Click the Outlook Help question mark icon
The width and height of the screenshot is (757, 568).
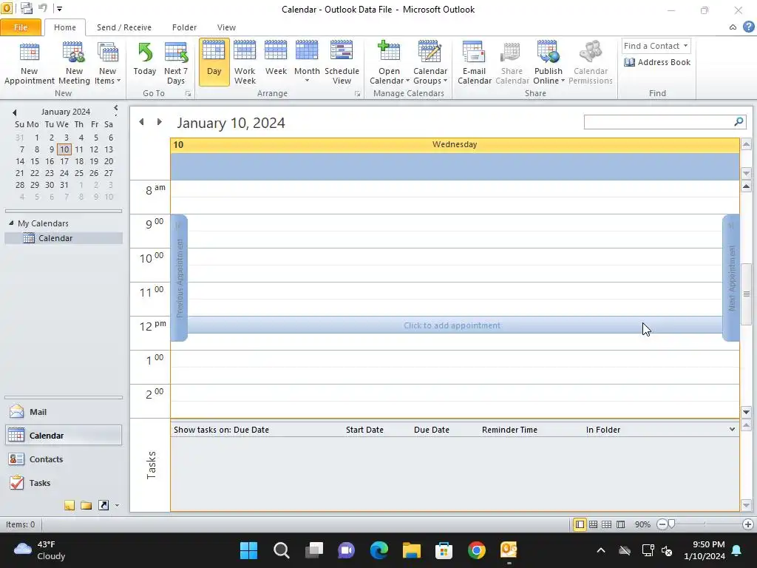pos(748,27)
